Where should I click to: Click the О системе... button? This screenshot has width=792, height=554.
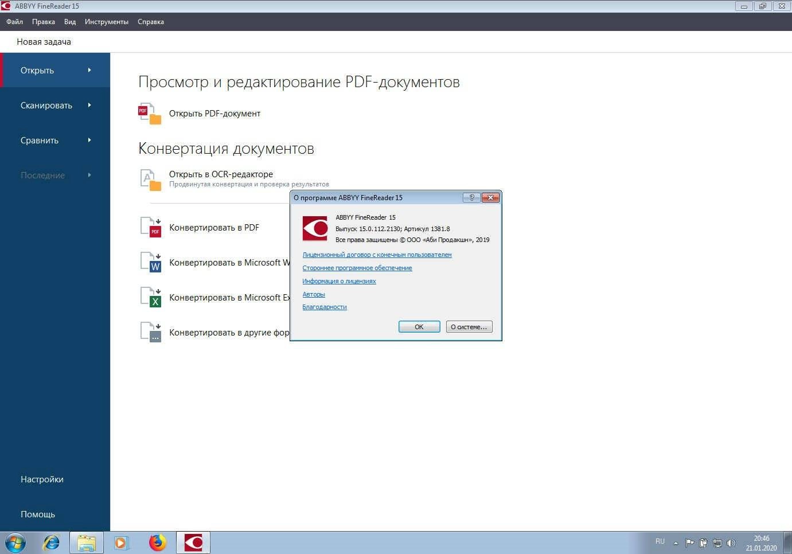(469, 327)
